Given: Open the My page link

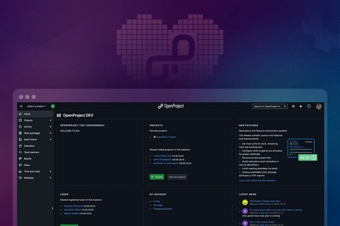Looking at the screenshot, I should [x=158, y=205].
